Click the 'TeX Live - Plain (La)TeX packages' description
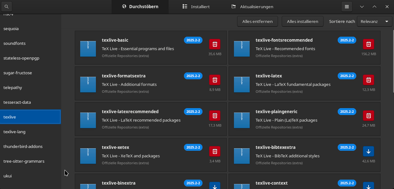Image resolution: width=394 pixels, height=189 pixels. click(x=286, y=120)
